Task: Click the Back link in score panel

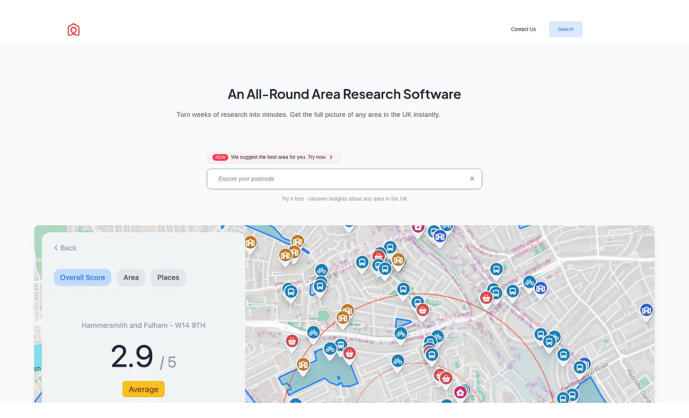Action: (x=65, y=248)
